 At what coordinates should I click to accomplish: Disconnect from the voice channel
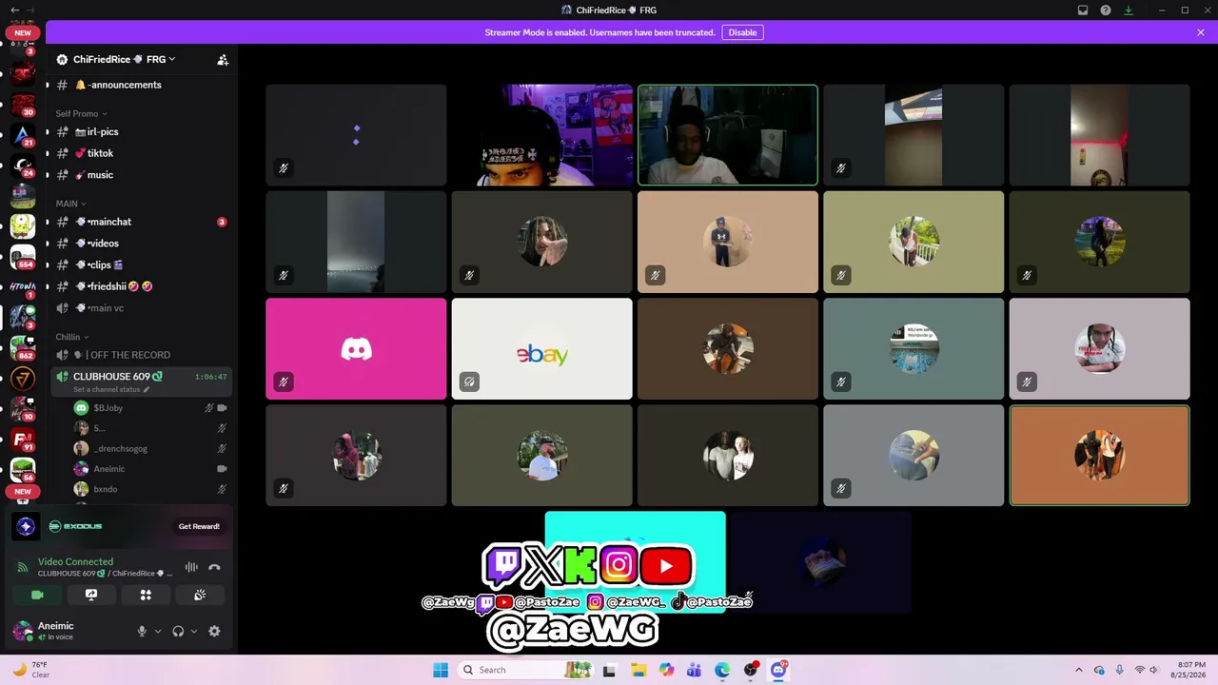[214, 567]
